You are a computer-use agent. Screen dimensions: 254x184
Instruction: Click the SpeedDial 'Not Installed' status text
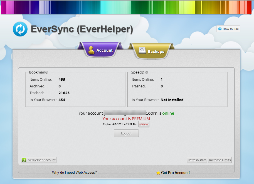coord(172,100)
